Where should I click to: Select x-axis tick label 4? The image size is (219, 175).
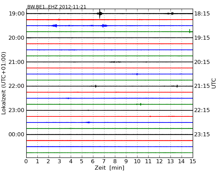tap(71, 161)
